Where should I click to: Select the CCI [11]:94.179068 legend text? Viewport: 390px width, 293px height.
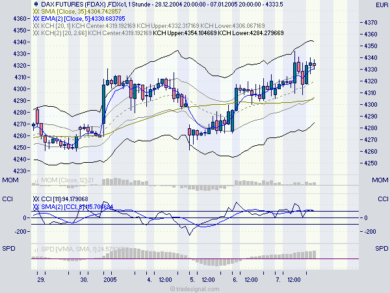coord(64,199)
